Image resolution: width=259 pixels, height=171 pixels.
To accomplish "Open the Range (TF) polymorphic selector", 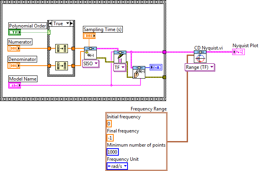I will (199, 67).
